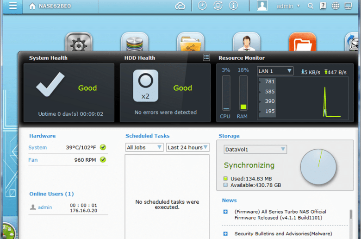The width and height of the screenshot is (361, 239).
Task: Open the Hardware section heading
Action: tap(43, 136)
